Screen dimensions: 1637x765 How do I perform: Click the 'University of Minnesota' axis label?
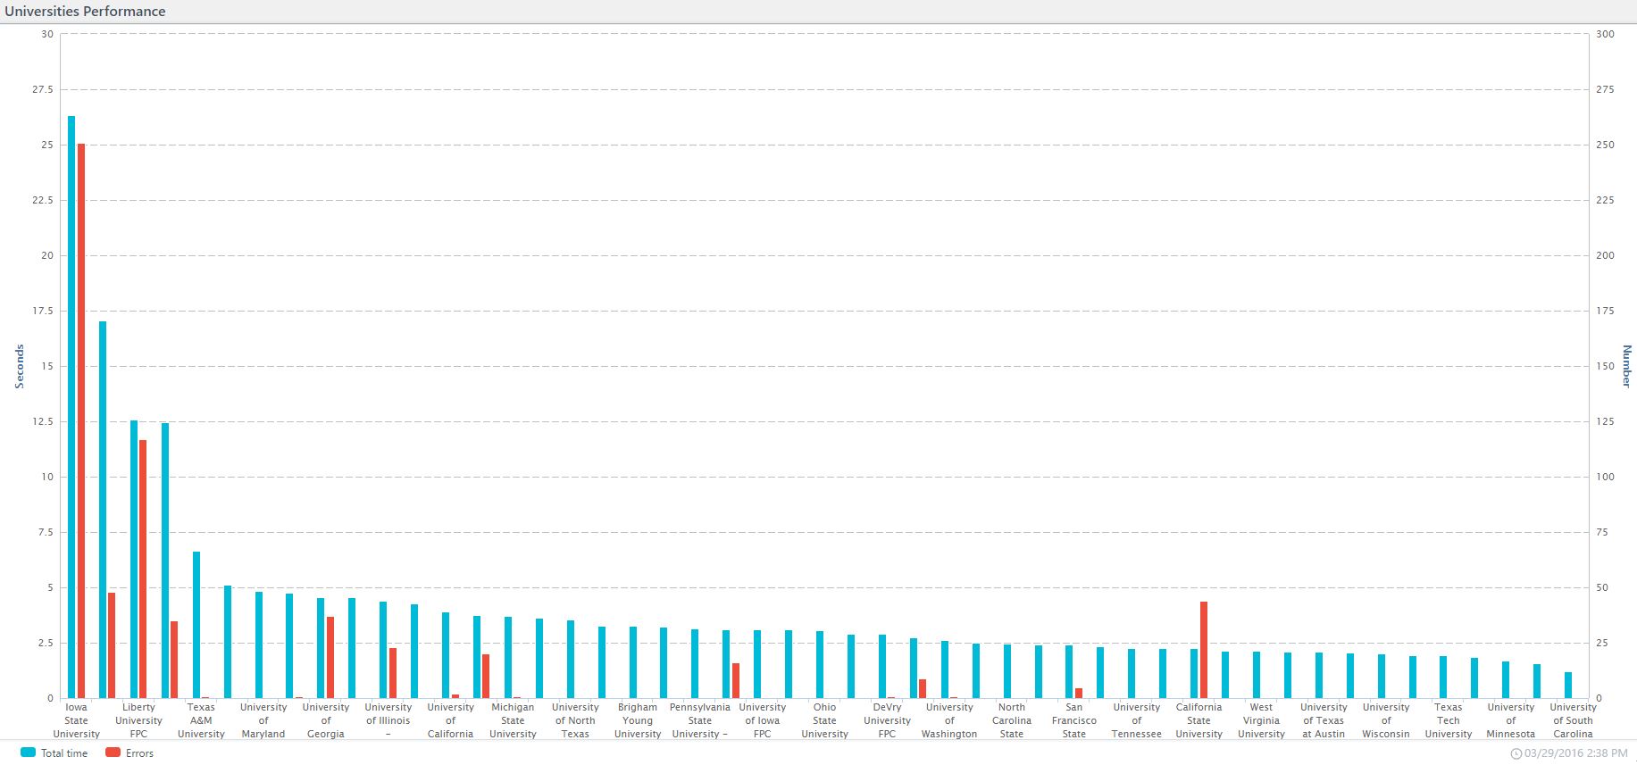point(1511,720)
